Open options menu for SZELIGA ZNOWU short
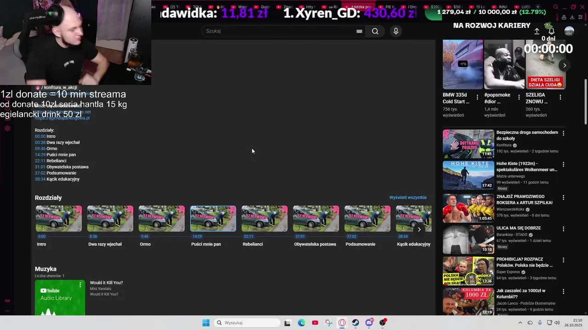This screenshot has height=330, width=588. pos(560,97)
